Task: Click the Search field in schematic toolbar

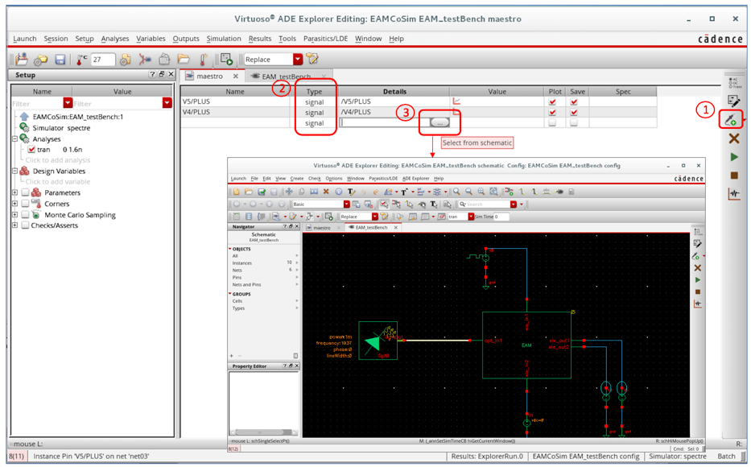Action: [x=484, y=204]
